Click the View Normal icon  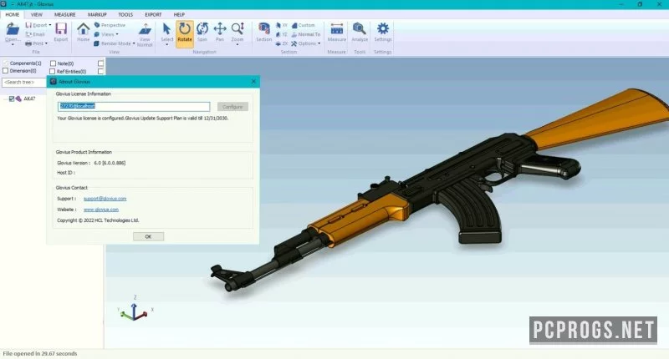pos(145,29)
